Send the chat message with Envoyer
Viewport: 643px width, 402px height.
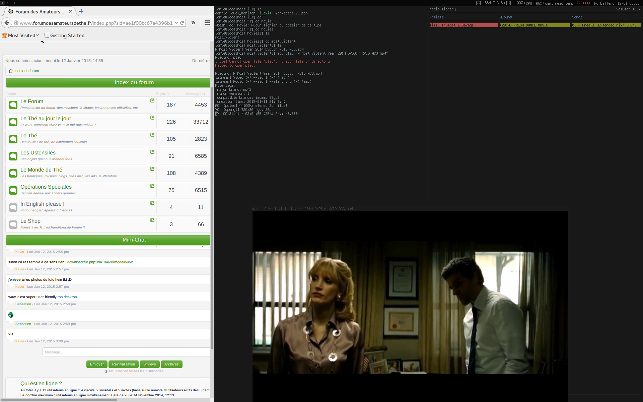click(97, 364)
